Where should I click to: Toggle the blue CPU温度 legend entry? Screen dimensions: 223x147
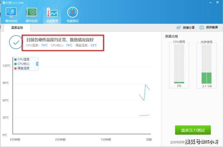point(15,59)
